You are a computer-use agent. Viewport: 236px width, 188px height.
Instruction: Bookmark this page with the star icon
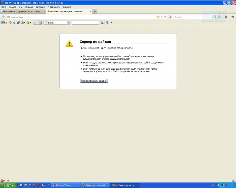pos(158,17)
